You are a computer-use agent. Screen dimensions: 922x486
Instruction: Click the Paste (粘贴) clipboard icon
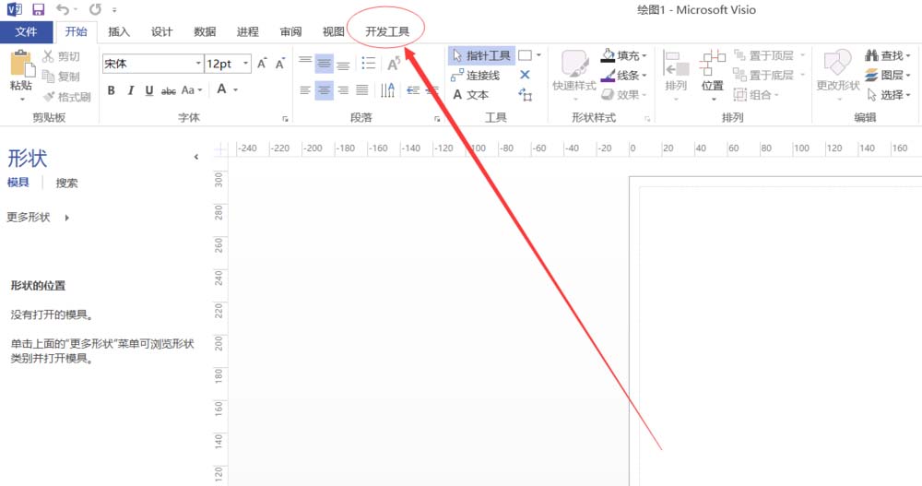[x=21, y=63]
